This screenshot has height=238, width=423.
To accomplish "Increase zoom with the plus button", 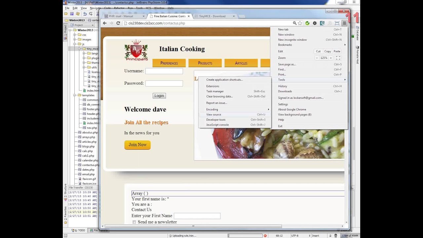I will [x=330, y=58].
